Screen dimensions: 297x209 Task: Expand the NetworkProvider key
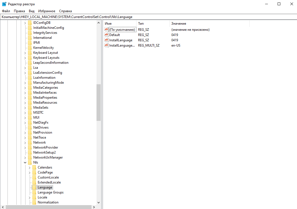coord(25,147)
